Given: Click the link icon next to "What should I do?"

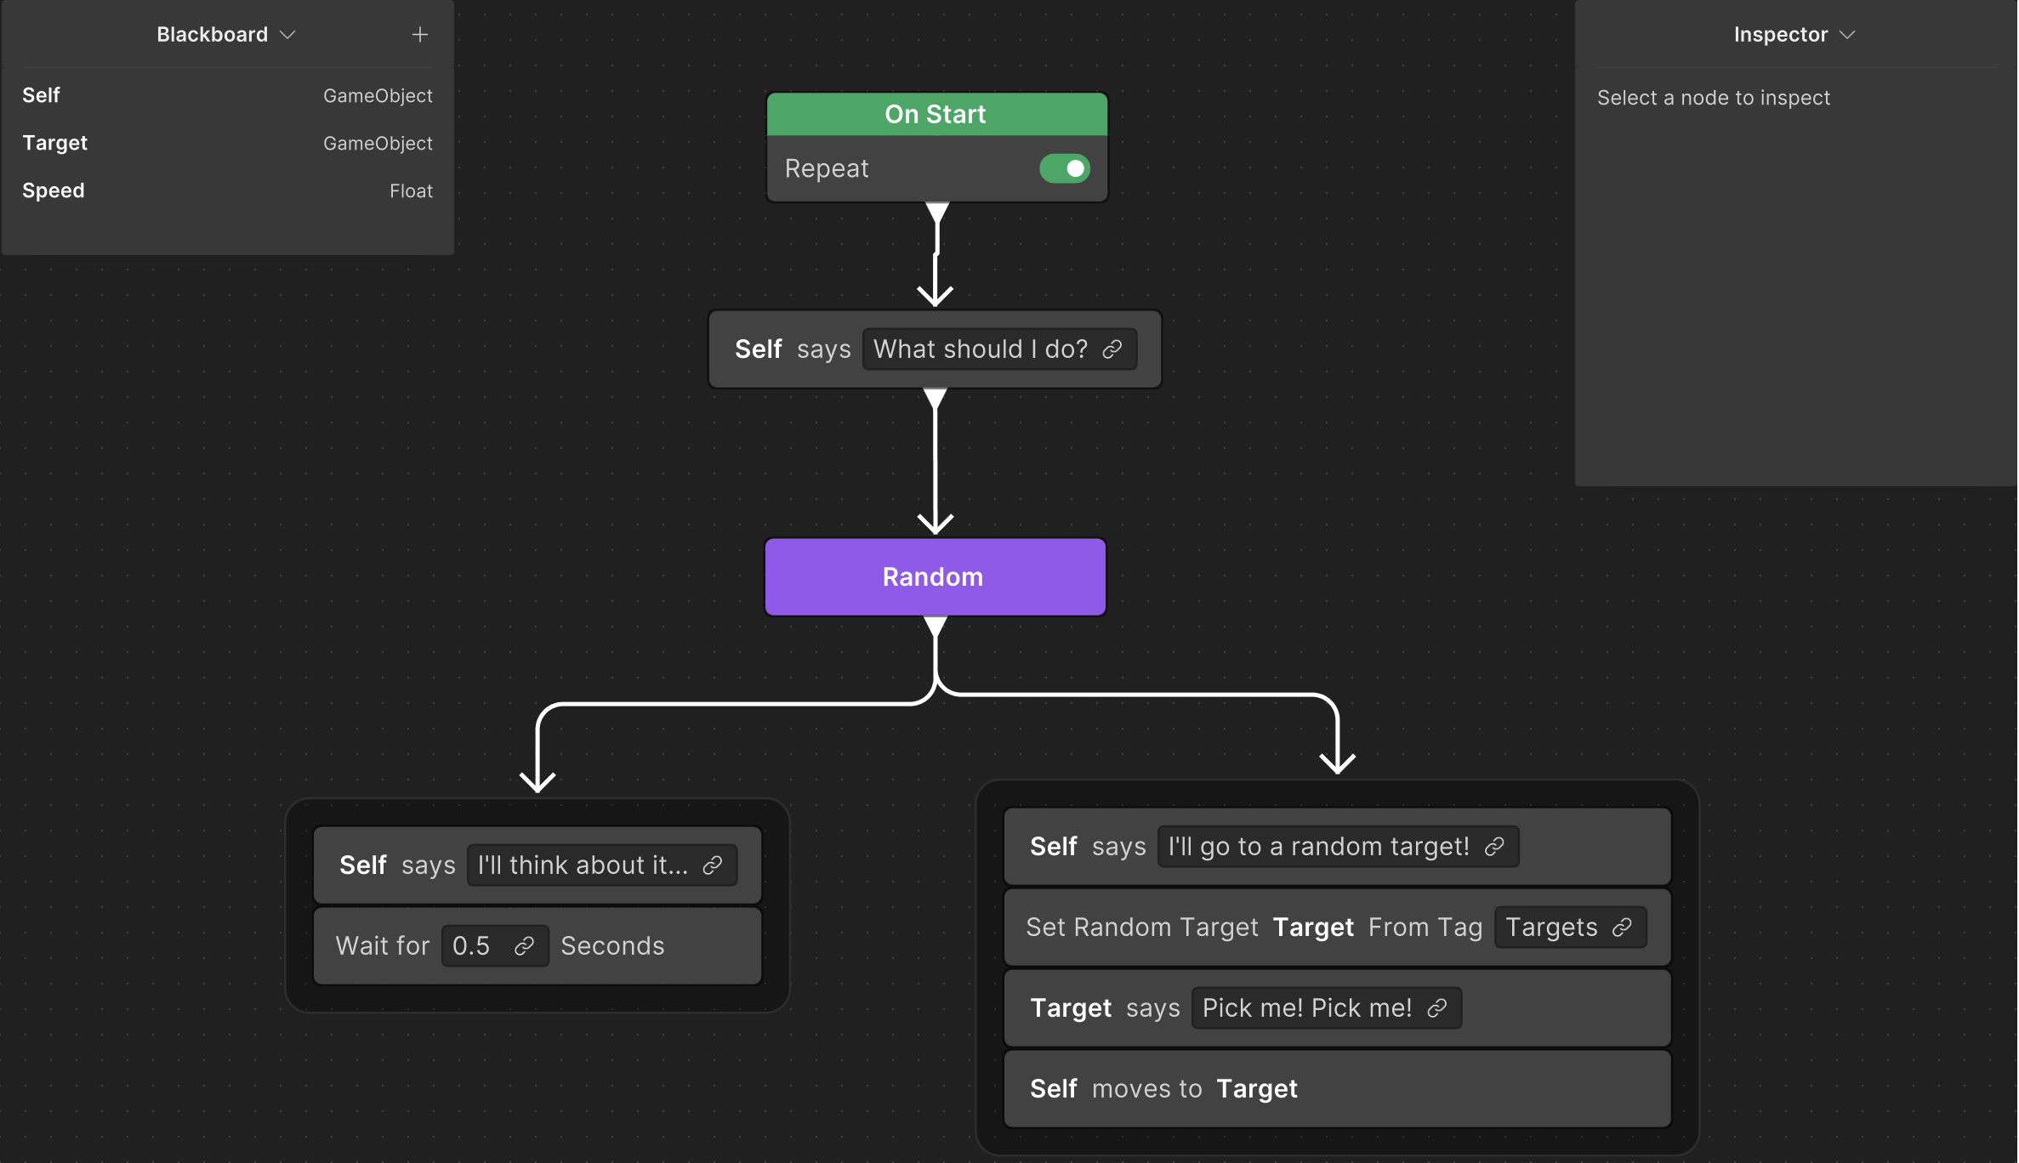Looking at the screenshot, I should point(1113,349).
